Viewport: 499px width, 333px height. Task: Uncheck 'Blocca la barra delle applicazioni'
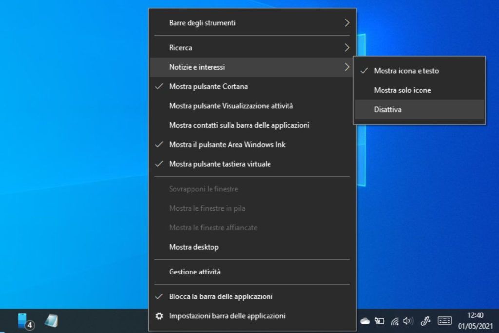pyautogui.click(x=220, y=296)
